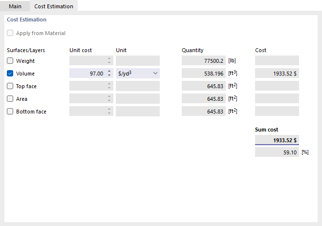The width and height of the screenshot is (322, 226).
Task: Select the Bottom face quantity field
Action: (204, 112)
